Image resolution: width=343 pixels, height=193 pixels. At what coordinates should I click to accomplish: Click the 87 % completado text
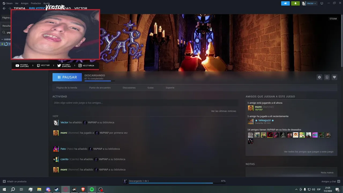pyautogui.click(x=94, y=79)
